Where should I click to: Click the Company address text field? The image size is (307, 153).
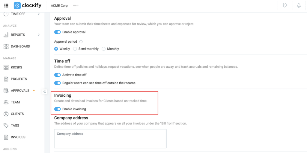click(110, 139)
